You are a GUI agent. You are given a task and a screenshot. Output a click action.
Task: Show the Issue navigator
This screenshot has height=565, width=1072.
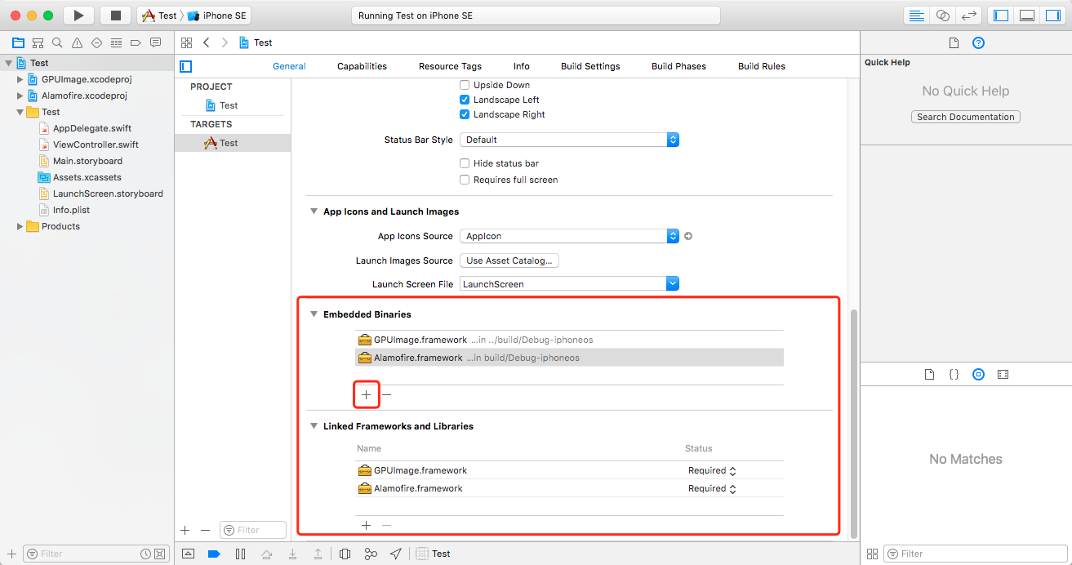point(77,42)
